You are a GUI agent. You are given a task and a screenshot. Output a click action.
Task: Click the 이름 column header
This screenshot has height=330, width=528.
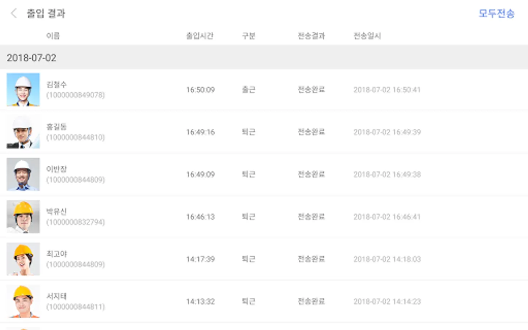pos(53,36)
